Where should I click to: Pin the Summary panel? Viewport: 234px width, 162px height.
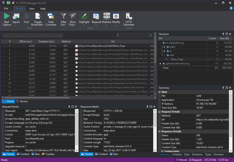tap(223, 88)
